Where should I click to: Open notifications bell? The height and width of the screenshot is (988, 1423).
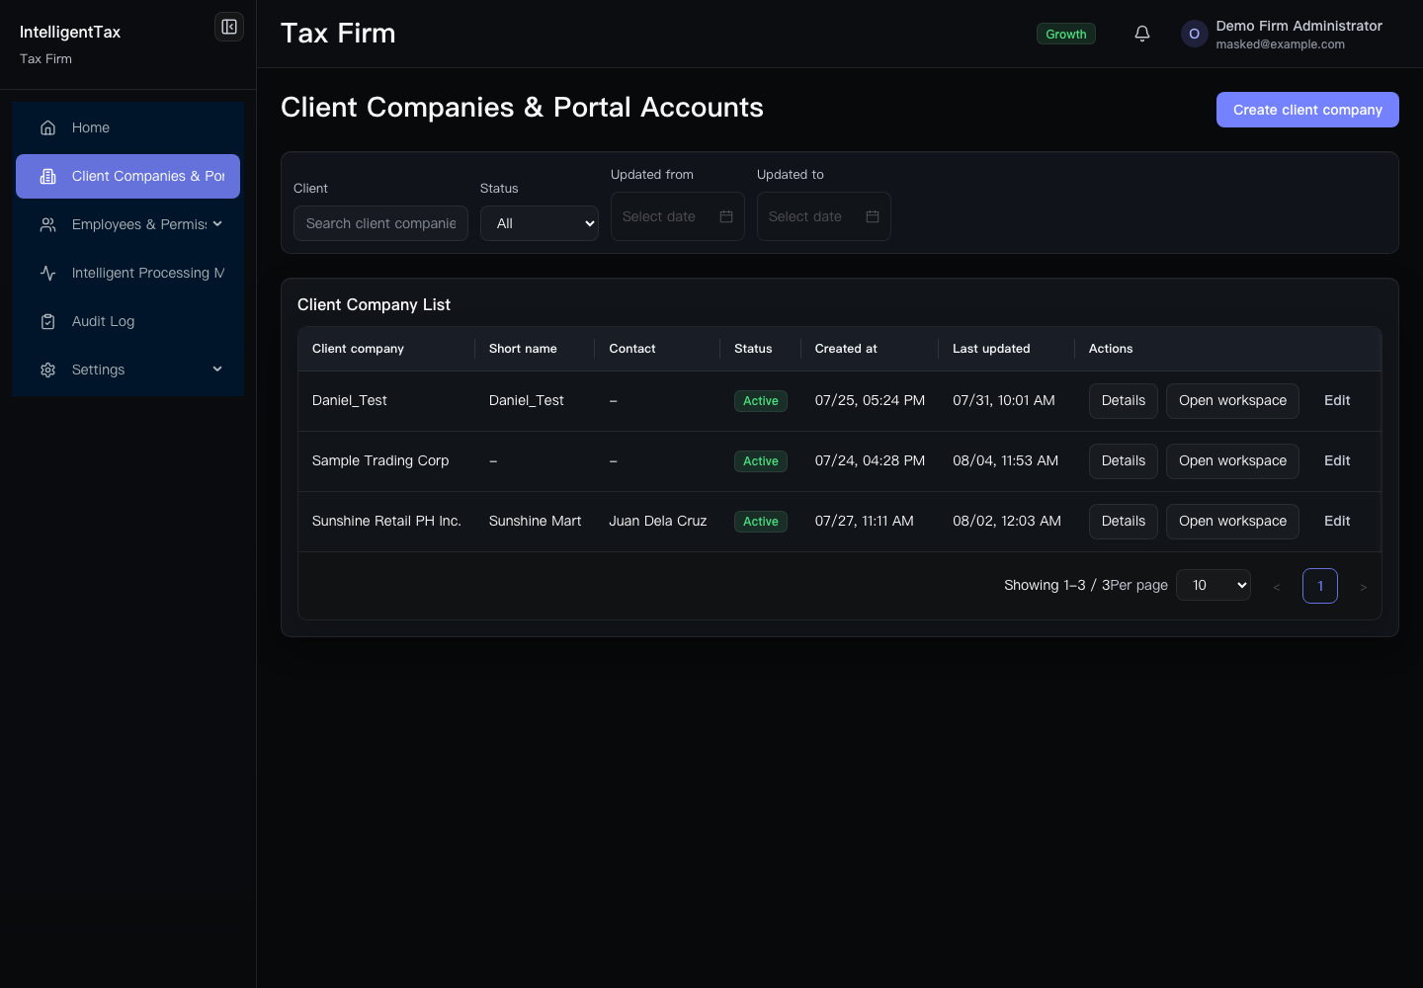1142,34
